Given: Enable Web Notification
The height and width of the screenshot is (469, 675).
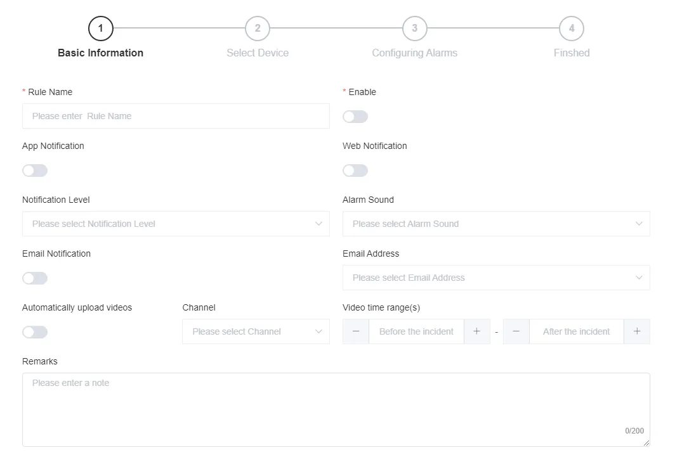Looking at the screenshot, I should click(355, 170).
